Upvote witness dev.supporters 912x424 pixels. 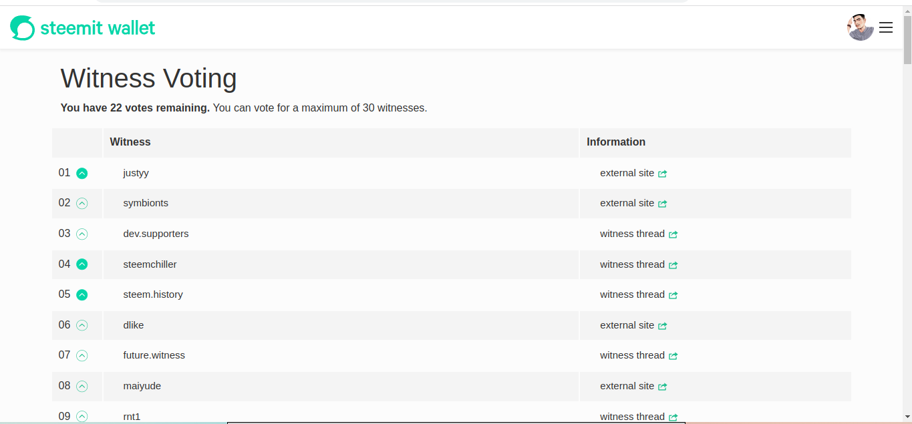click(x=82, y=234)
